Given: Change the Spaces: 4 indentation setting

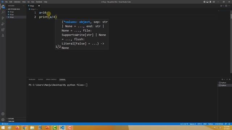Looking at the screenshot, I should click(192, 124).
